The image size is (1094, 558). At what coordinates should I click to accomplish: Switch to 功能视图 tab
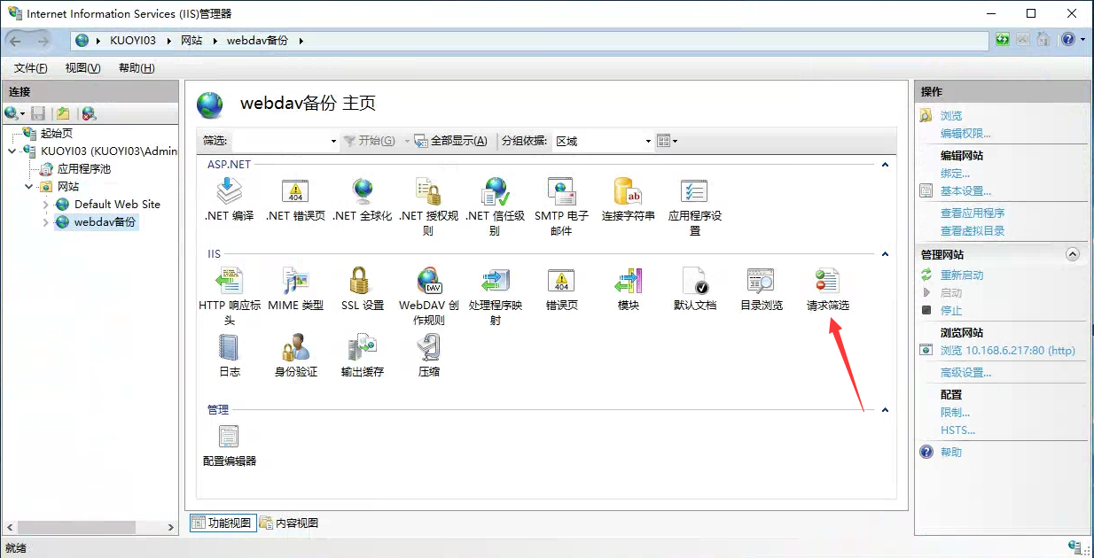(x=222, y=523)
